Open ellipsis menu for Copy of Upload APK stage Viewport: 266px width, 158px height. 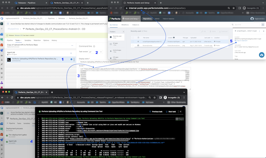[72, 45]
